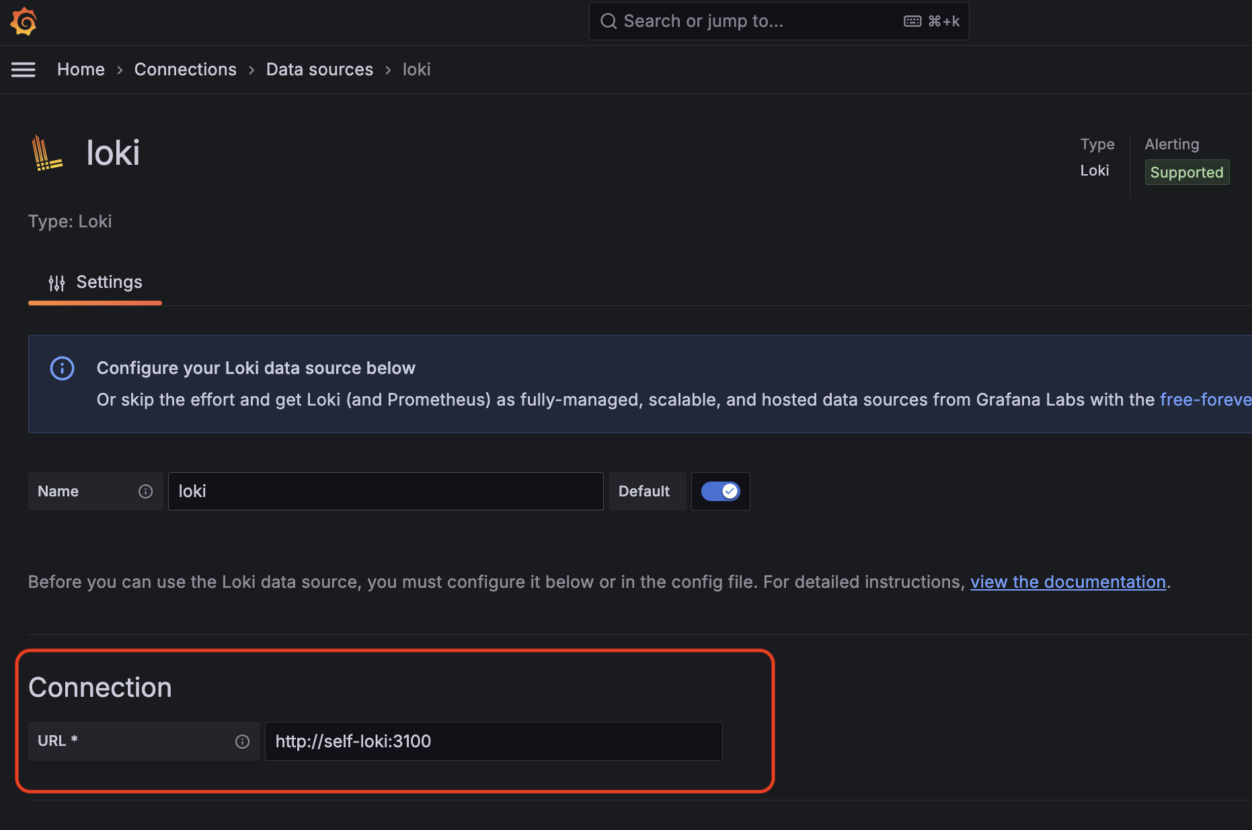
Task: Click the URL * label
Action: (58, 741)
